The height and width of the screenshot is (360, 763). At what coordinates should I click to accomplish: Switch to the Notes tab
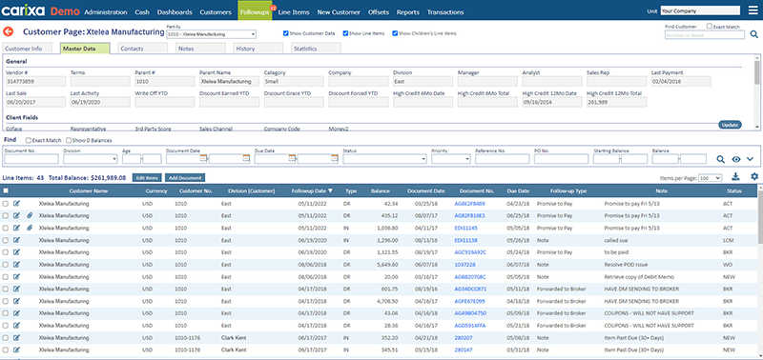click(200, 49)
